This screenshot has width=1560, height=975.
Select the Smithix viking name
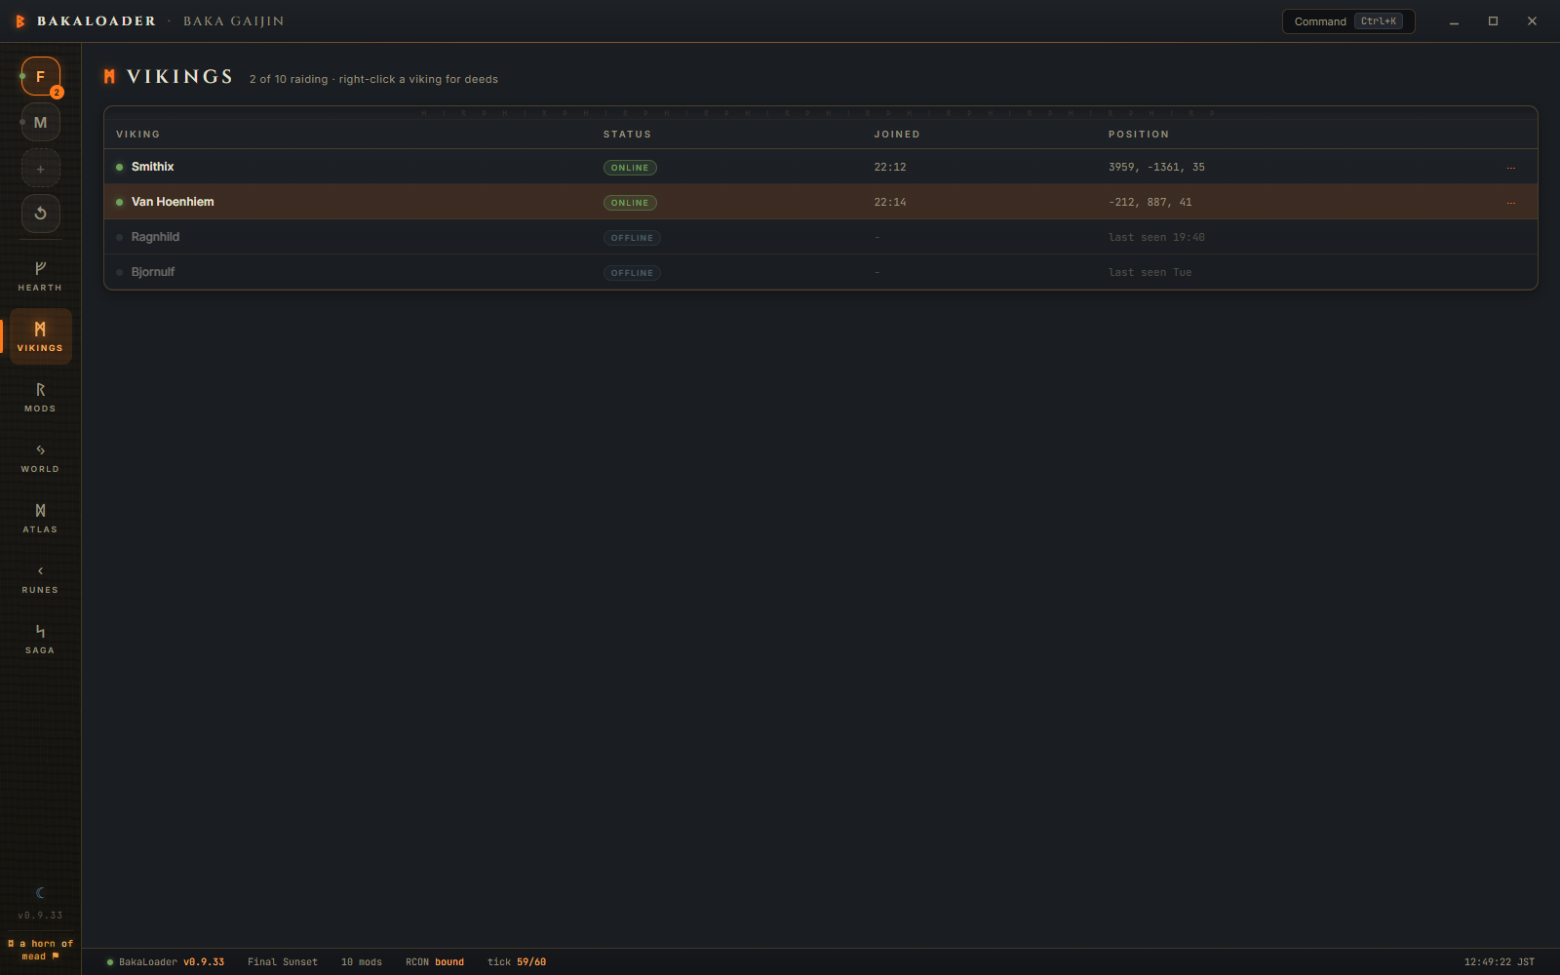(153, 167)
